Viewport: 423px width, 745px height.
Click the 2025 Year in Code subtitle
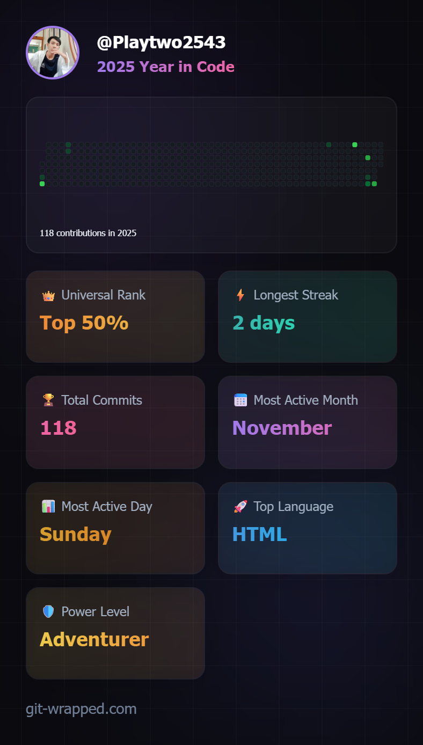(165, 67)
